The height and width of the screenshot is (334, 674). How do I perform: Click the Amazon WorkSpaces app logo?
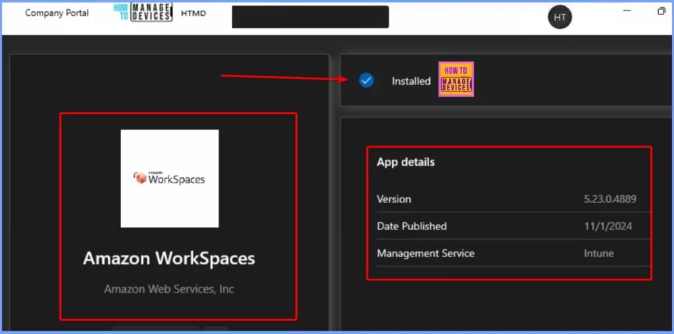pyautogui.click(x=169, y=179)
